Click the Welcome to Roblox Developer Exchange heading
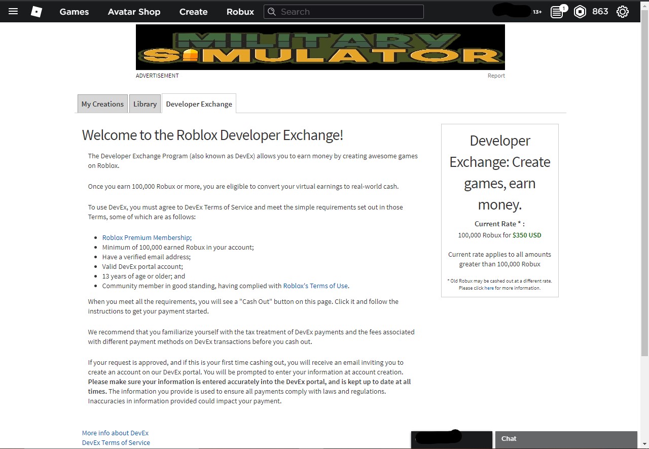 [x=212, y=135]
